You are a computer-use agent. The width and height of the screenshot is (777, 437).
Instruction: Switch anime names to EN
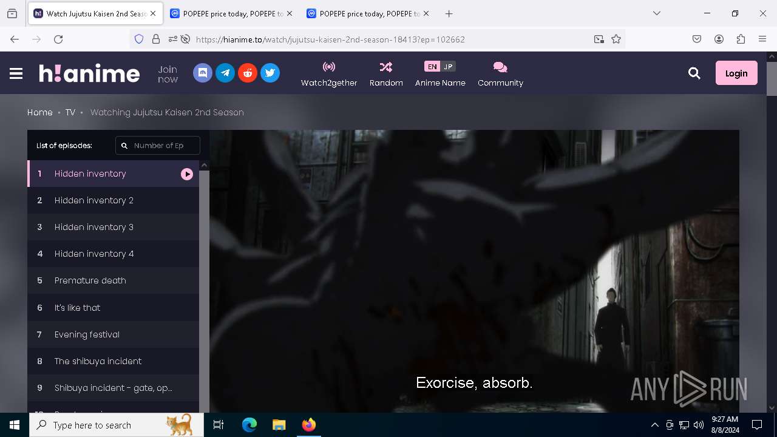coord(432,67)
